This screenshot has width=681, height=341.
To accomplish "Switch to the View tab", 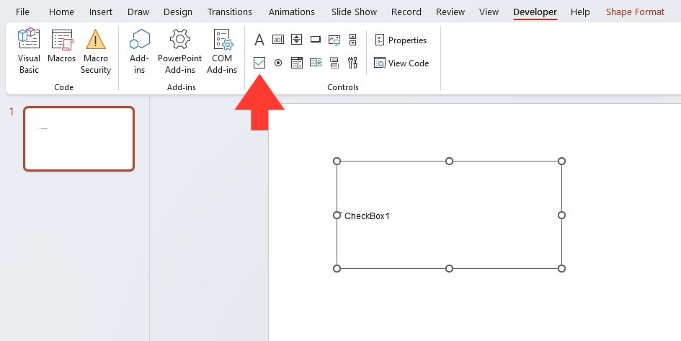I will coord(489,12).
